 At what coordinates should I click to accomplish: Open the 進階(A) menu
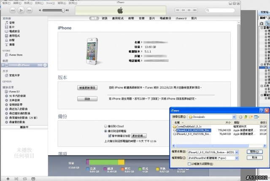62,3
